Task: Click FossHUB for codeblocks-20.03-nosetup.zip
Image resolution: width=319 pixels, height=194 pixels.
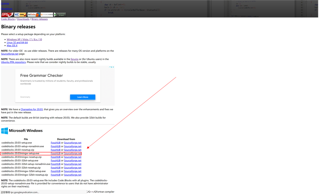Action: 56,150
